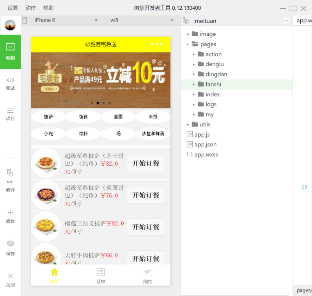Open the 设置 menu
Image resolution: width=312 pixels, height=296 pixels.
pos(13,8)
